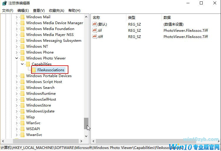Click the Windows Photo Viewer folder icon

click(x=23, y=58)
